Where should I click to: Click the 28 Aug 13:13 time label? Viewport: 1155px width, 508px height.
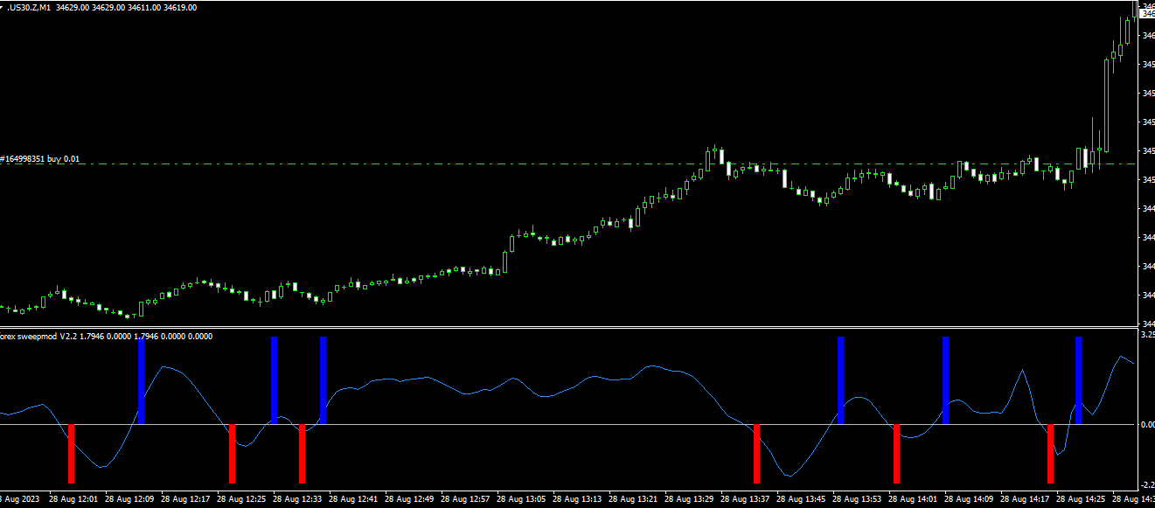click(x=577, y=500)
